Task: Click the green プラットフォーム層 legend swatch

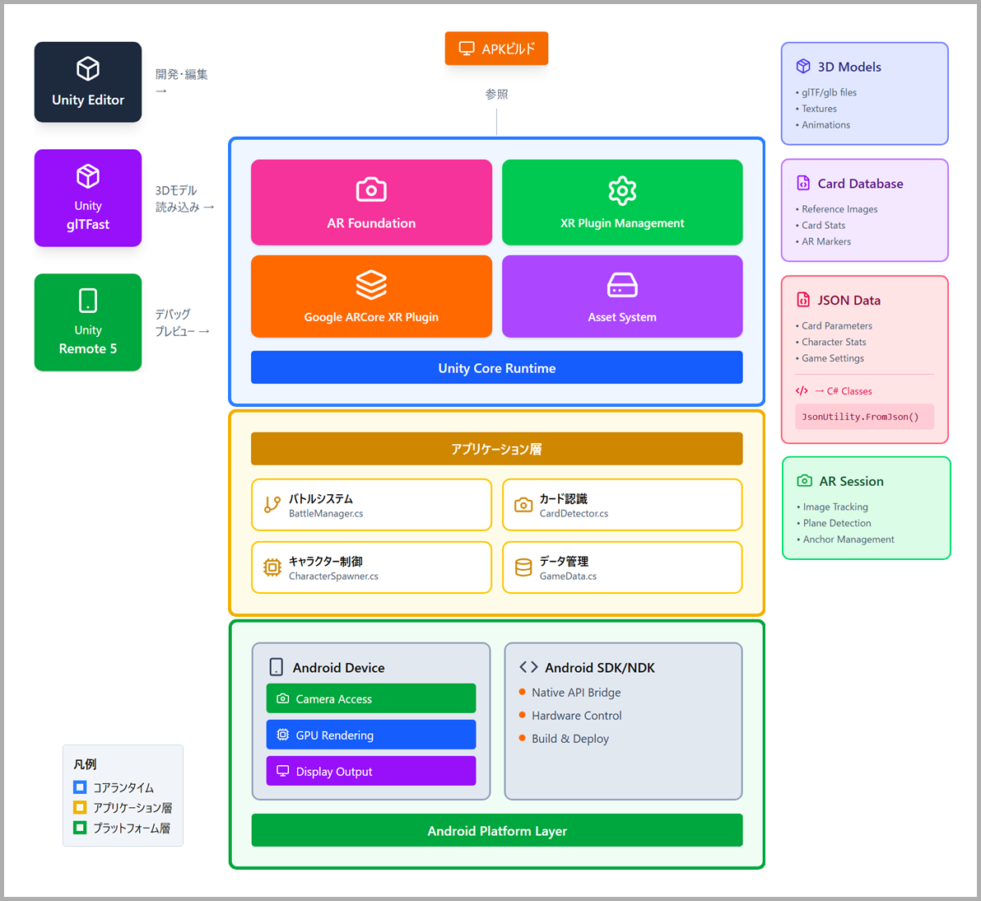Action: tap(80, 828)
